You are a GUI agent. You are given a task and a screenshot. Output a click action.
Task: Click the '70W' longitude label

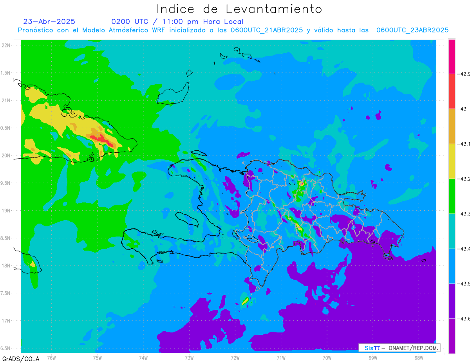pos(327,358)
